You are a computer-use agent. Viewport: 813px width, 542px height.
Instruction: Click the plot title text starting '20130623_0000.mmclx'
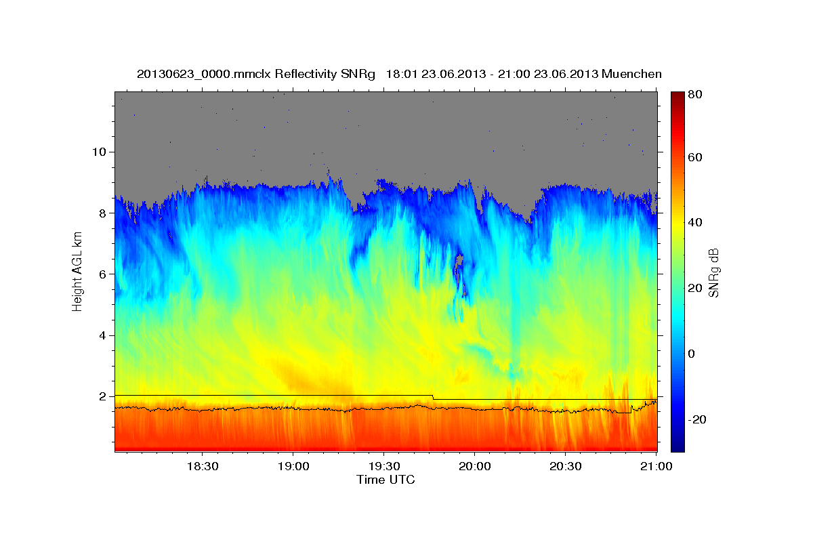(x=399, y=73)
